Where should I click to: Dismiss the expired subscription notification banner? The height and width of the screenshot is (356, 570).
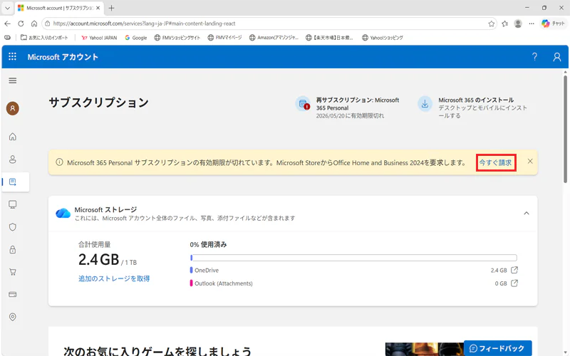tap(530, 162)
